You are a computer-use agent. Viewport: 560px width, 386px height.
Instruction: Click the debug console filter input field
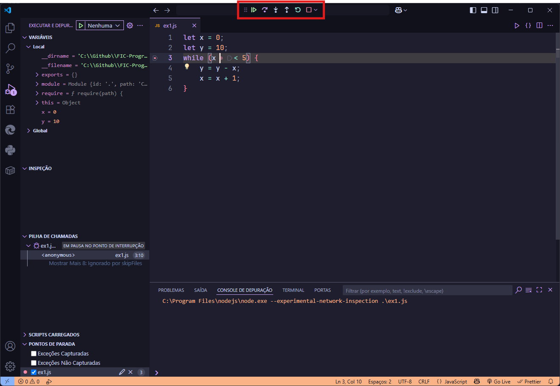[427, 291]
